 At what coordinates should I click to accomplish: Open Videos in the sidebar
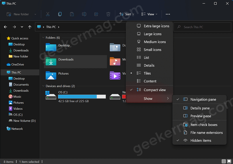click(x=16, y=109)
